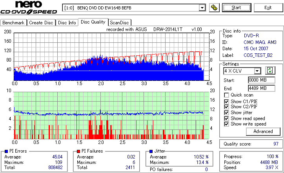The image size is (284, 173).
Task: Open the Create Disc tab
Action: click(41, 23)
